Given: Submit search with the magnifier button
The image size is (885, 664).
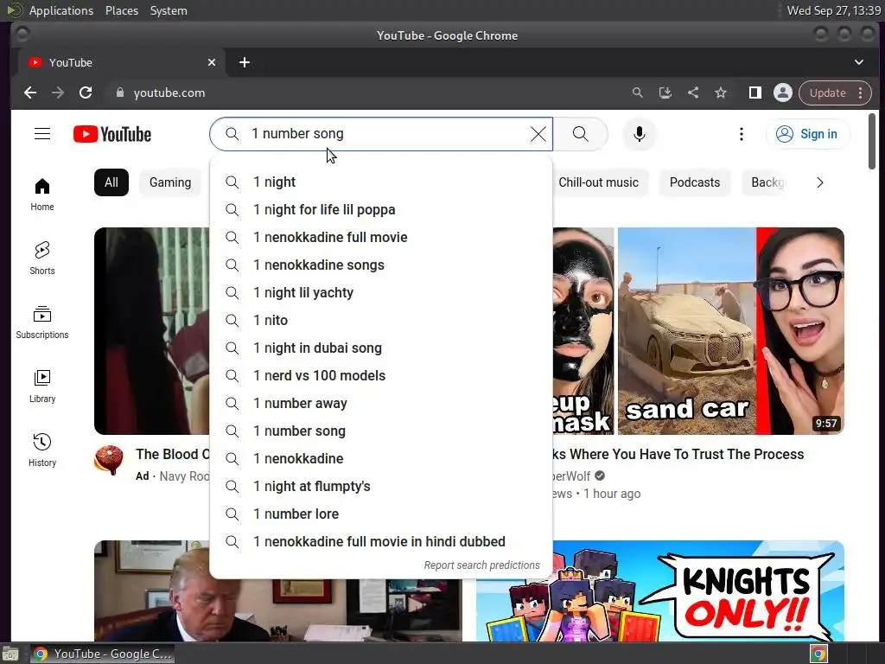Looking at the screenshot, I should [580, 134].
